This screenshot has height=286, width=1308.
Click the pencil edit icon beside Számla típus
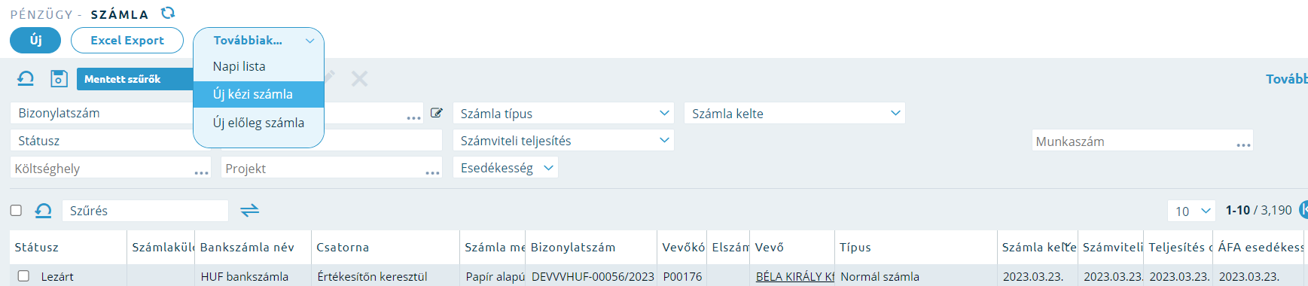coord(436,113)
